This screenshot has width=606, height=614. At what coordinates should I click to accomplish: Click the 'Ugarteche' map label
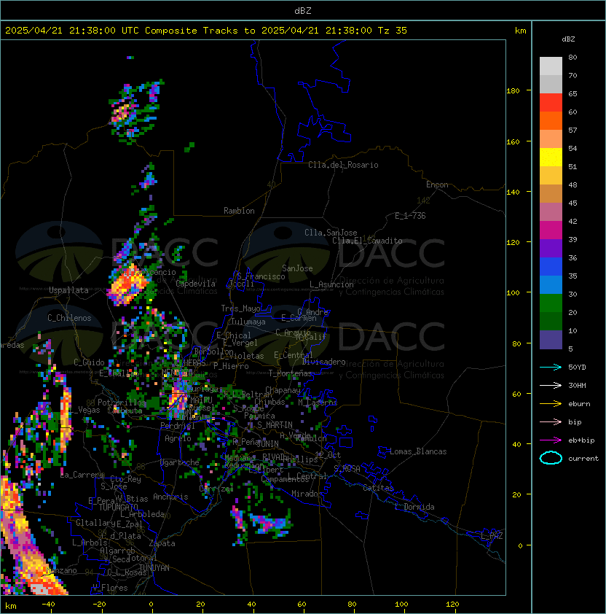pyautogui.click(x=180, y=462)
